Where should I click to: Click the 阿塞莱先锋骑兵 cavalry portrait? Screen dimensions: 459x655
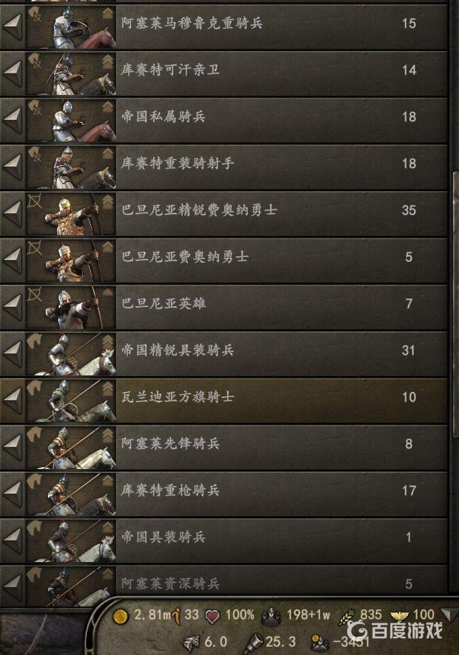coord(71,448)
